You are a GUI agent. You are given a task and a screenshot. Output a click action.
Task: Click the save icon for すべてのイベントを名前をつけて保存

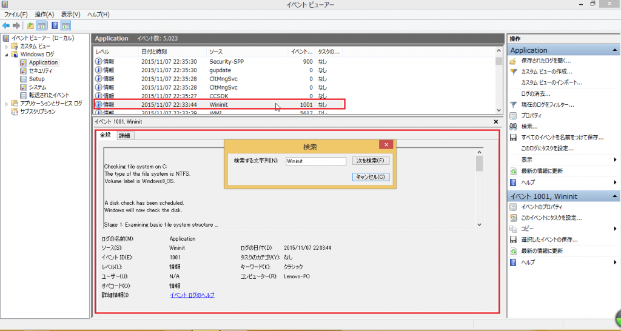tap(514, 138)
